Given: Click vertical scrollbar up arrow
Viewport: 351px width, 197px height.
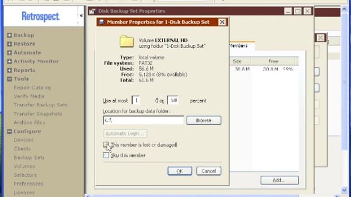Looking at the screenshot, I should 344,9.
